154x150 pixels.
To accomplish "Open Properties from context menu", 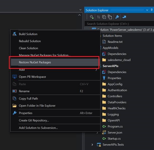I will click(x=55, y=113).
